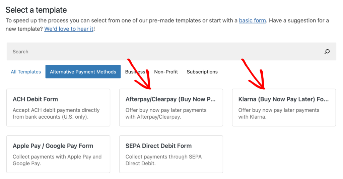Click the search magnifier icon
Image resolution: width=343 pixels, height=179 pixels.
[x=327, y=51]
